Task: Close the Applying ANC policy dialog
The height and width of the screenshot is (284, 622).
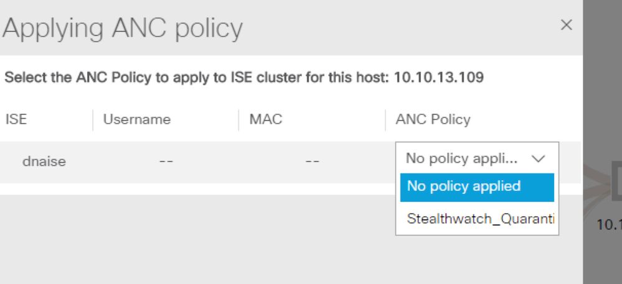Action: click(567, 25)
